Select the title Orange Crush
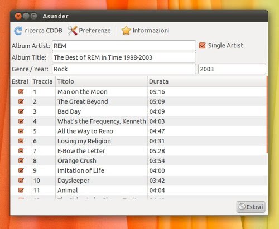 pyautogui.click(x=77, y=160)
